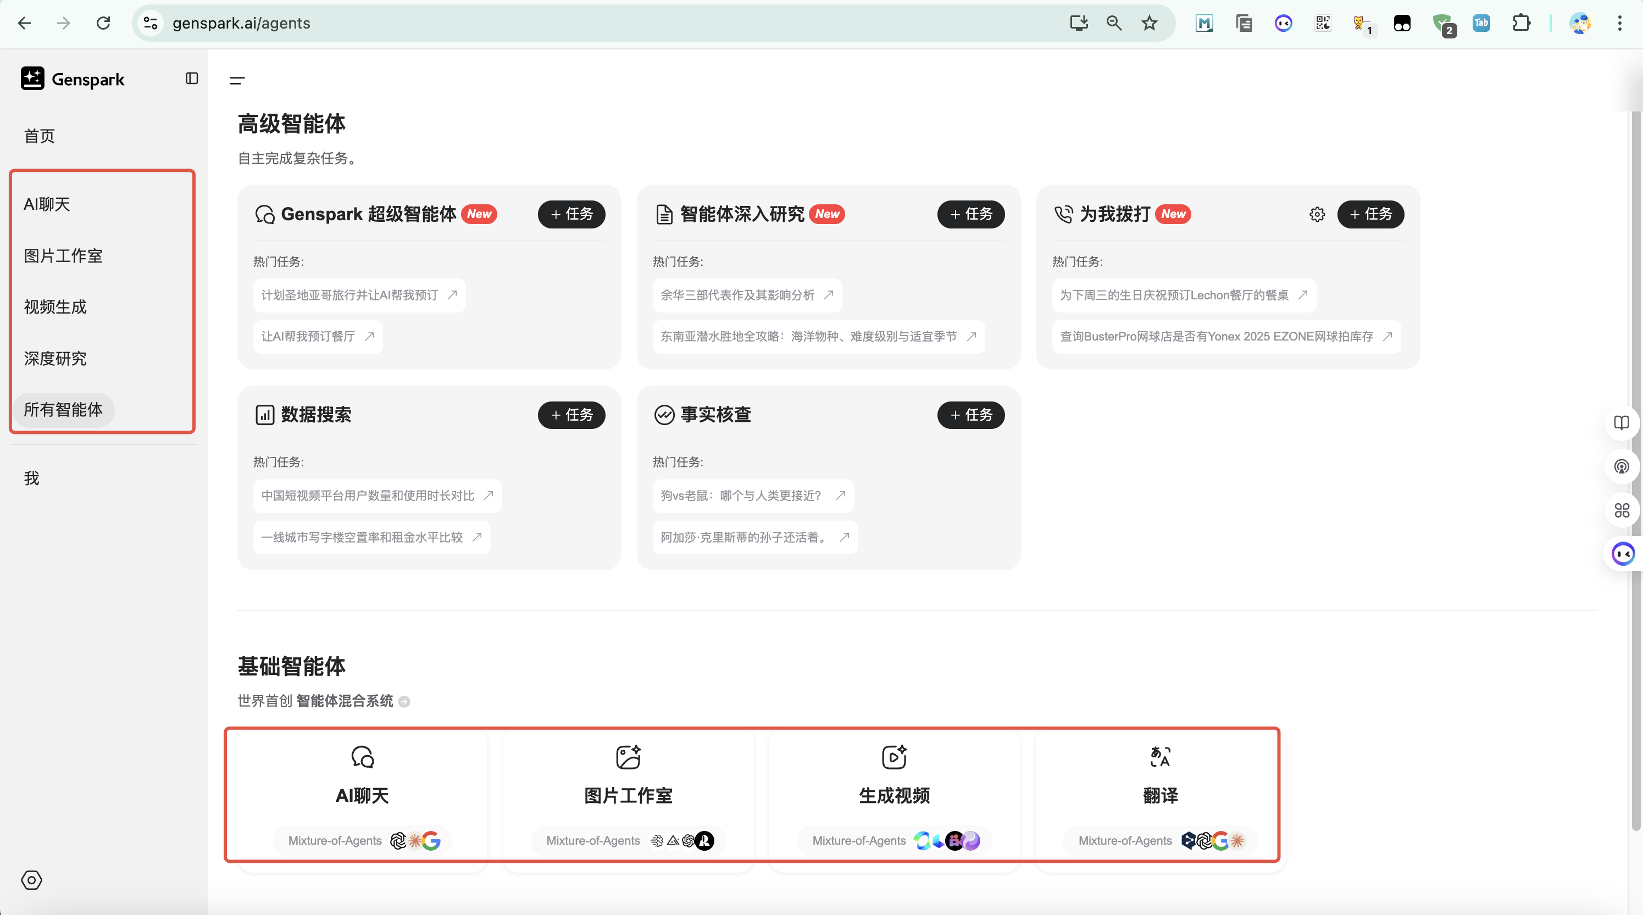
Task: Open the browser zoom magnifier icon
Action: click(x=1114, y=23)
